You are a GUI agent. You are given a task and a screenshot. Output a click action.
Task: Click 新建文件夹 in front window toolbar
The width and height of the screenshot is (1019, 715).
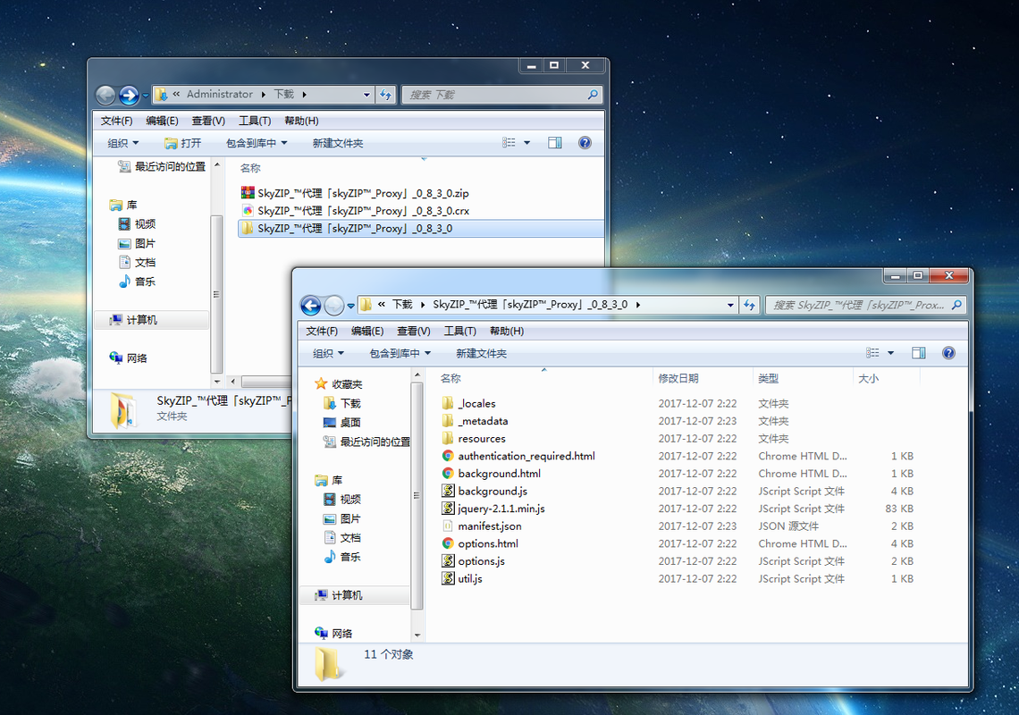[481, 354]
